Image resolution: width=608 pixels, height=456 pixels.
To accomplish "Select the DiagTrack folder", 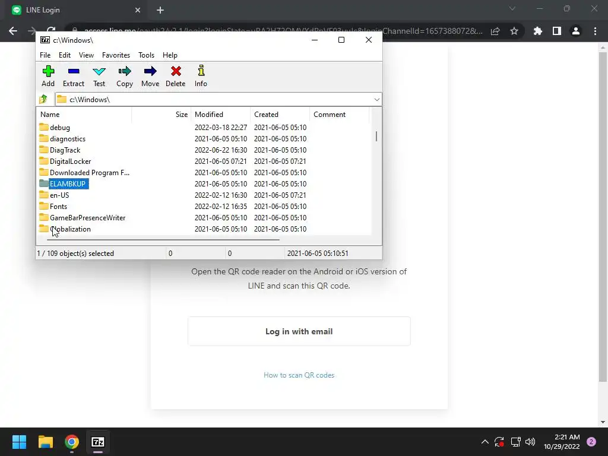I will [x=60, y=150].
